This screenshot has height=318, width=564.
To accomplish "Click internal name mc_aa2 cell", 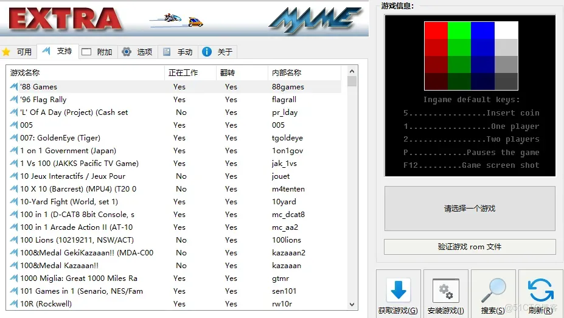I will point(285,227).
